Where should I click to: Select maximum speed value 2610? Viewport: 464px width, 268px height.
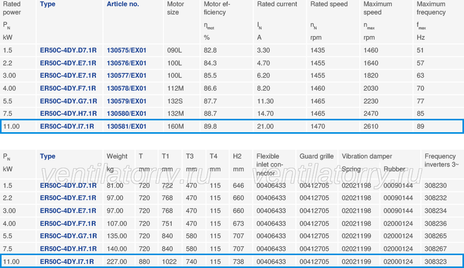(x=371, y=127)
